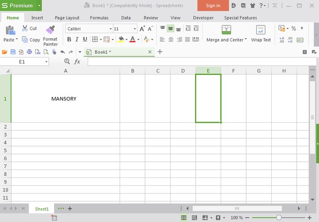Click the Increase Font Size icon
The image size is (319, 222).
pos(142,29)
